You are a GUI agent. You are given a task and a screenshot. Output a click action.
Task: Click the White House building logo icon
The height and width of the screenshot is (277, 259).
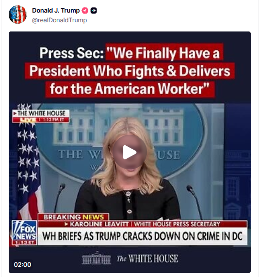tap(96, 258)
